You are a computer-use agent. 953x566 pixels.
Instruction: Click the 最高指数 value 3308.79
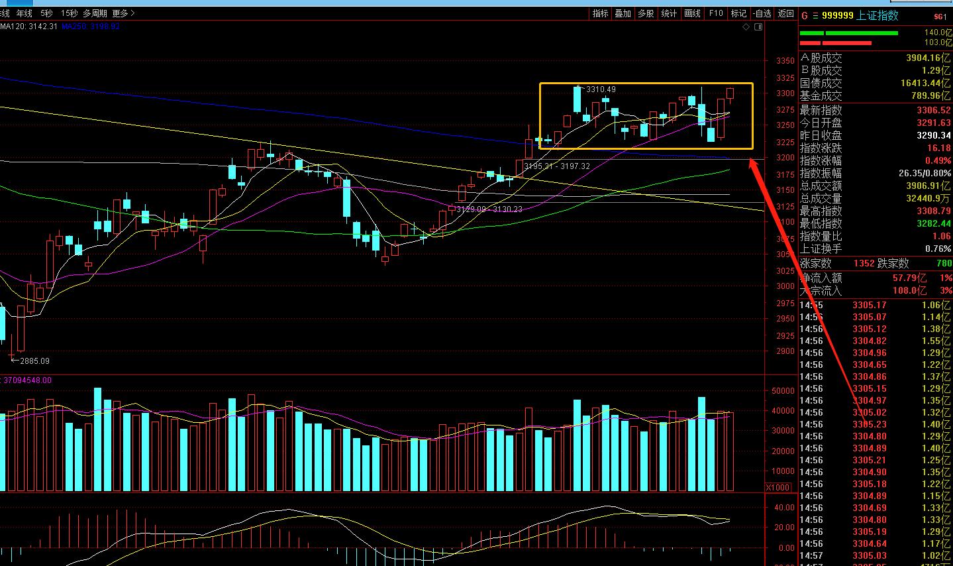934,211
